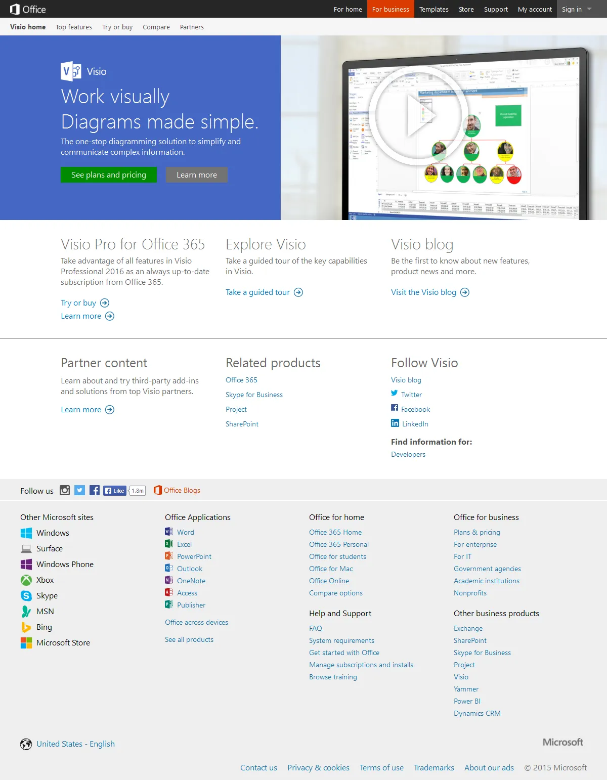The height and width of the screenshot is (780, 607).
Task: Open Skype for Business in Related products
Action: click(254, 395)
